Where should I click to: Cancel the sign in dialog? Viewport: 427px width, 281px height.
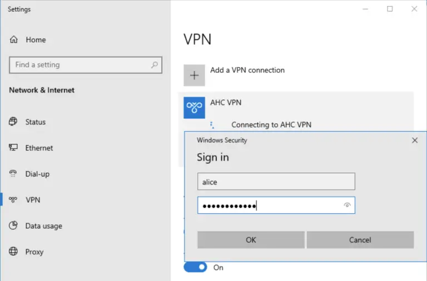360,240
